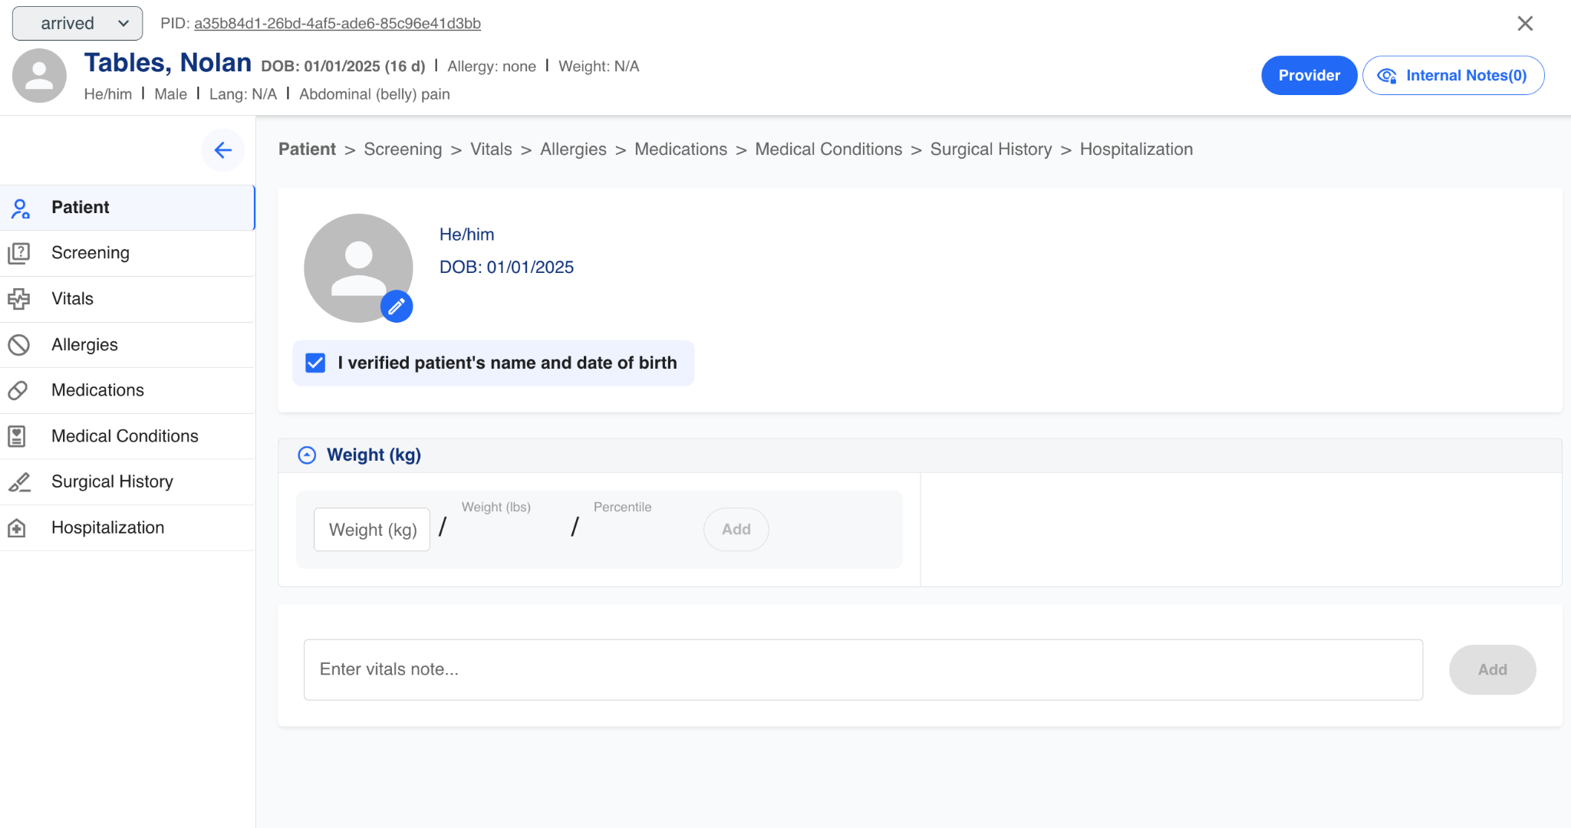Open the patient PID link
Image resolution: width=1571 pixels, height=828 pixels.
pyautogui.click(x=337, y=24)
